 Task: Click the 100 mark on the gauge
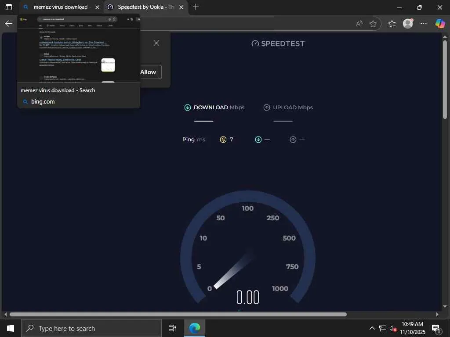[247, 208]
